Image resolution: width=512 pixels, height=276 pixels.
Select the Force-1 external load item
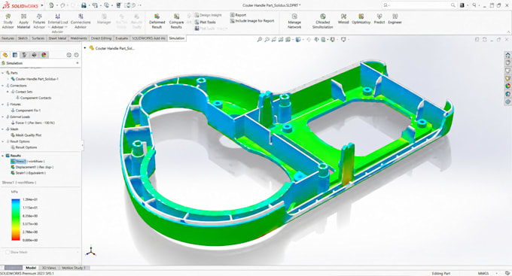point(32,123)
